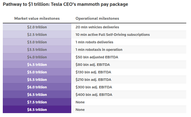Click the $50 bln adjusted EBITDA entry
191x117 pixels.
click(97, 57)
